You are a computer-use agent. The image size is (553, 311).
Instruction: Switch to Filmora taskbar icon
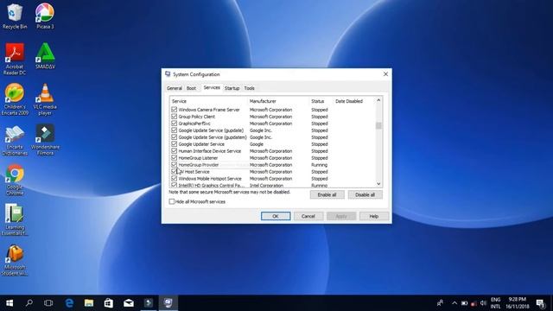149,303
